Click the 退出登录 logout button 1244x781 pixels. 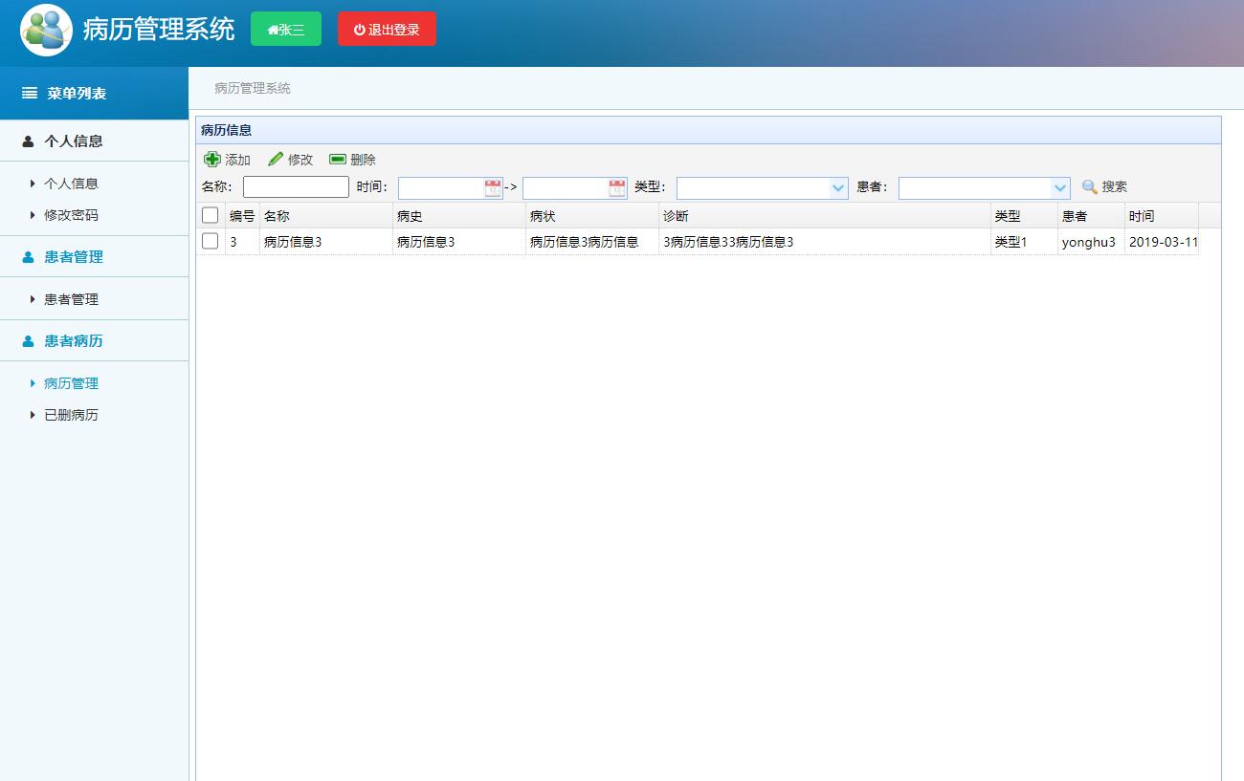pos(387,29)
